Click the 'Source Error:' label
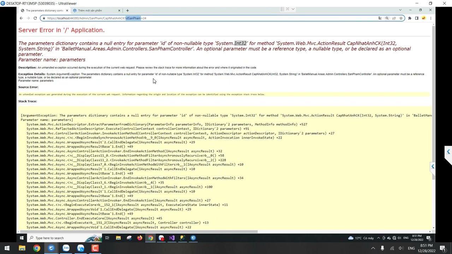452x254 pixels. click(x=28, y=87)
